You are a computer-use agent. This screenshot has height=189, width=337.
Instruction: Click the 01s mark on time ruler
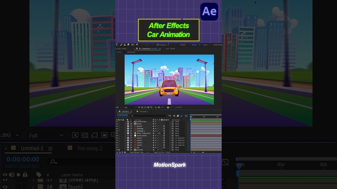tap(204, 117)
